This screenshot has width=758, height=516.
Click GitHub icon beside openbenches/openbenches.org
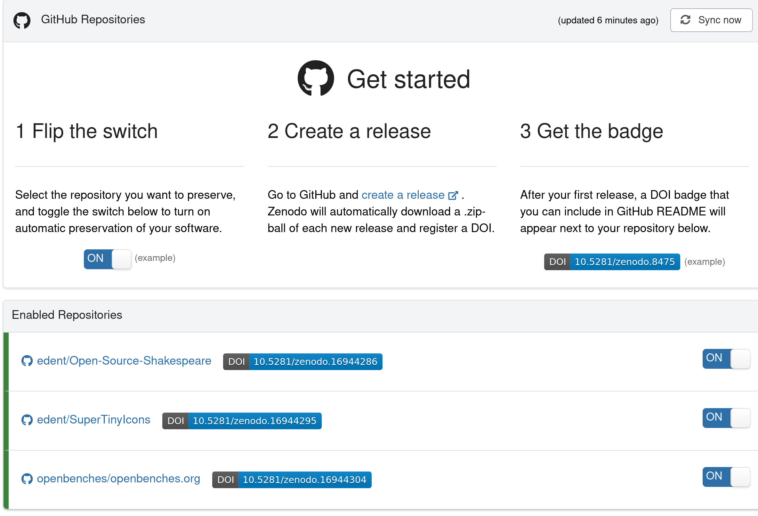click(x=27, y=479)
